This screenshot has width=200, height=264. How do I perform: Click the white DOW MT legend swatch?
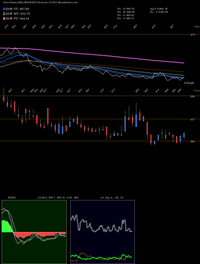[x=4, y=14]
